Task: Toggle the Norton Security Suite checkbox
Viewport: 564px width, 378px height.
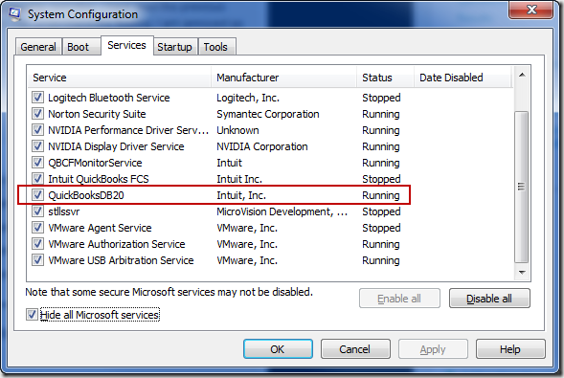Action: [37, 114]
